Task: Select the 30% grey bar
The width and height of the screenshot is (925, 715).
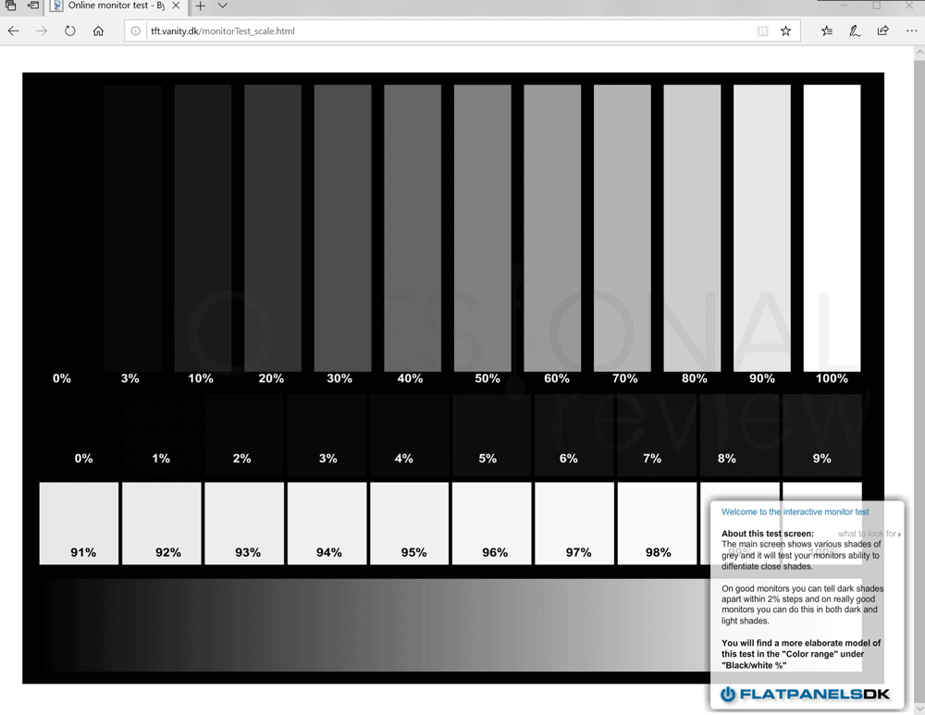Action: [343, 228]
